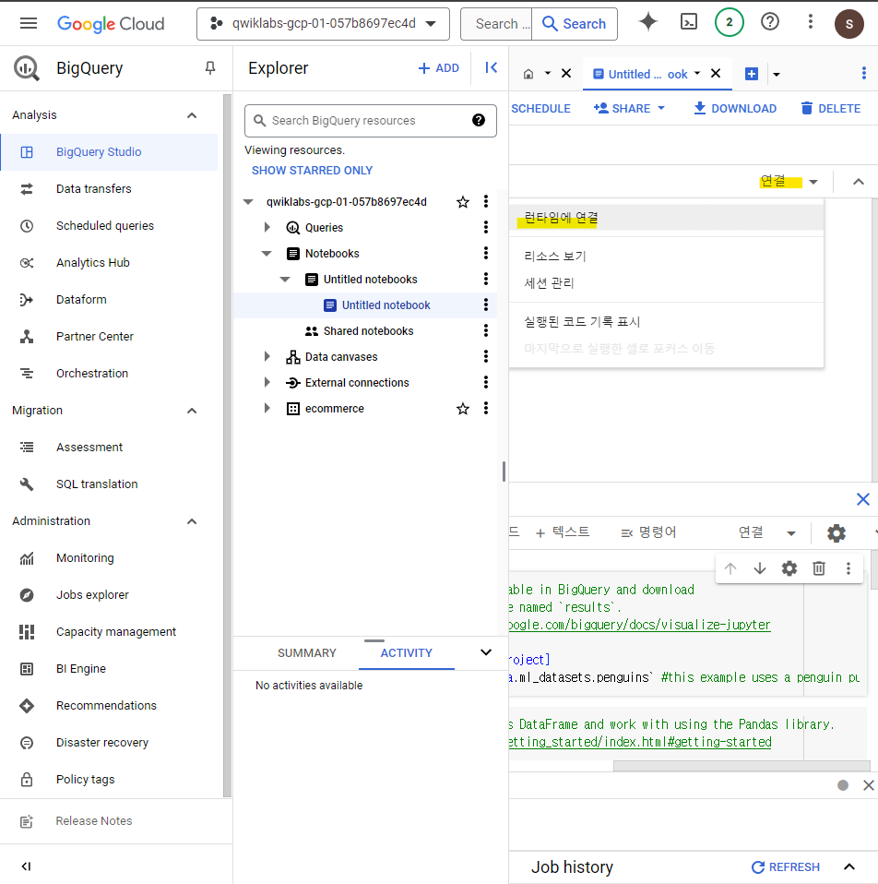The height and width of the screenshot is (884, 878).
Task: Collapse the Explorer panel
Action: pyautogui.click(x=491, y=67)
